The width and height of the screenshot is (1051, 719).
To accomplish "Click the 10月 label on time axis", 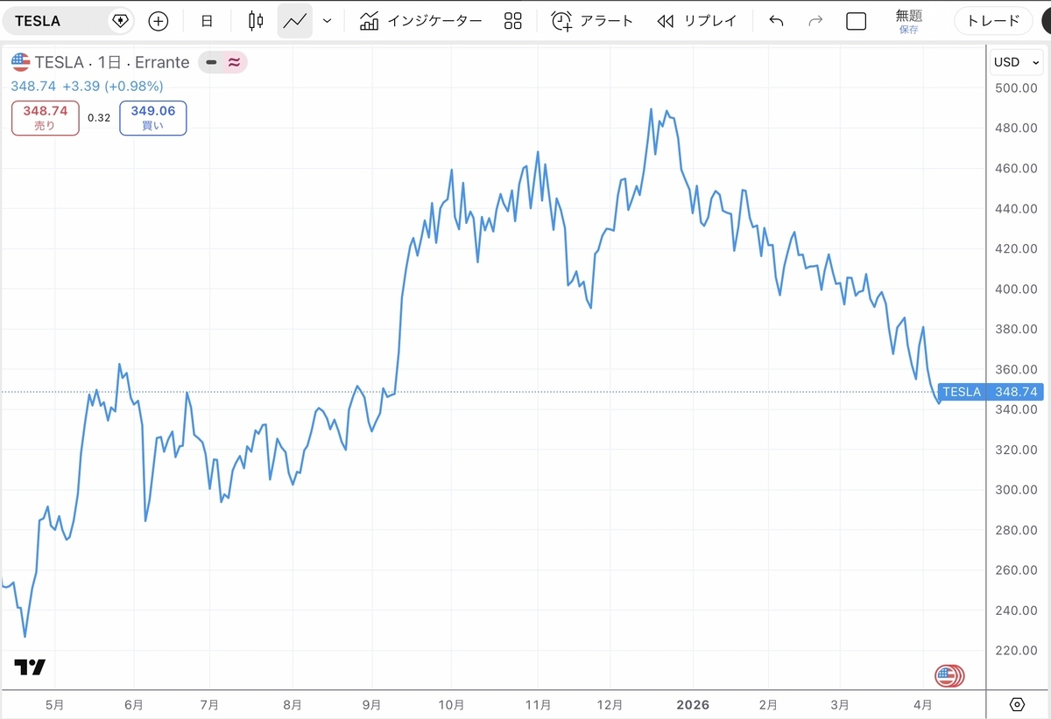I will click(x=451, y=704).
